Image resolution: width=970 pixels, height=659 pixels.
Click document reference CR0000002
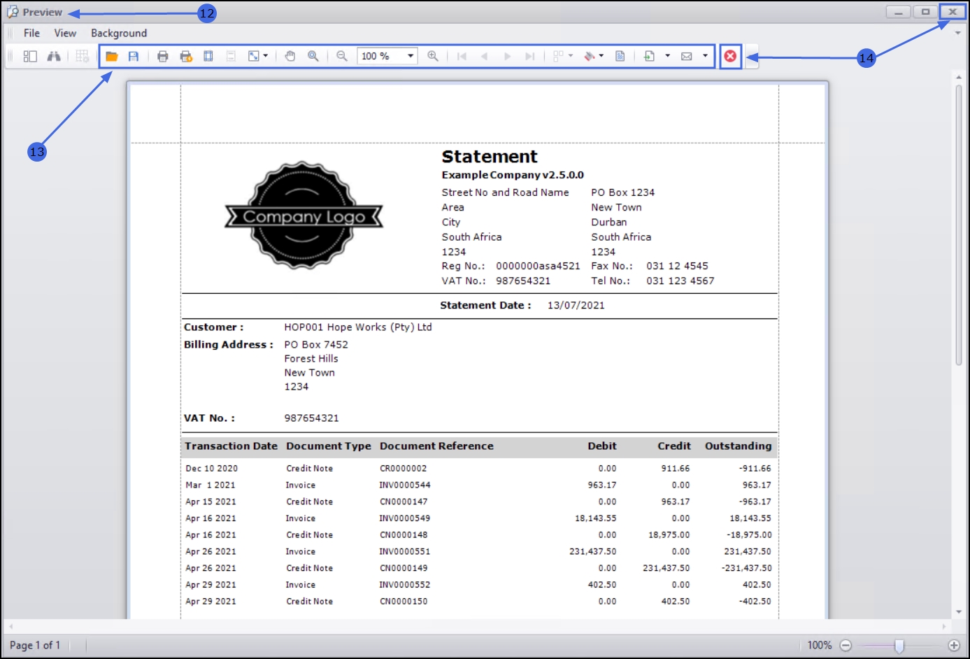click(x=403, y=468)
